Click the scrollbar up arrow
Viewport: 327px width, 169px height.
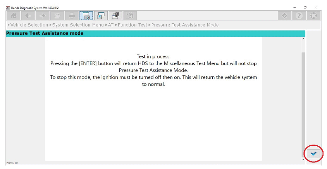click(303, 39)
